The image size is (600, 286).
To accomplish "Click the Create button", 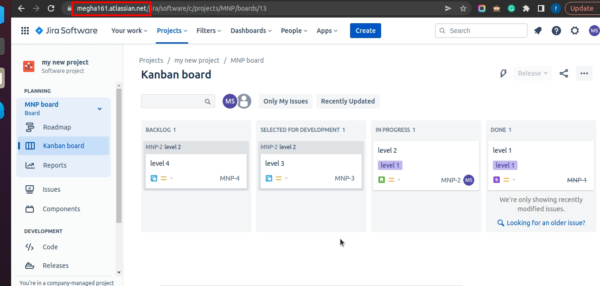I will (365, 31).
